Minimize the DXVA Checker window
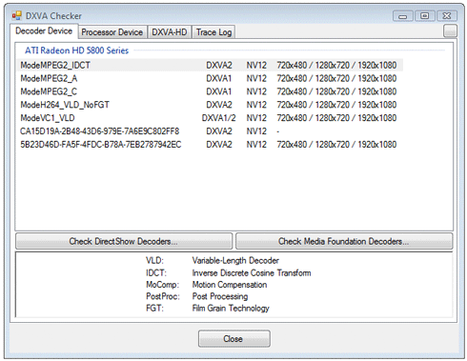Viewport: 467px width, 361px height. pos(403,16)
